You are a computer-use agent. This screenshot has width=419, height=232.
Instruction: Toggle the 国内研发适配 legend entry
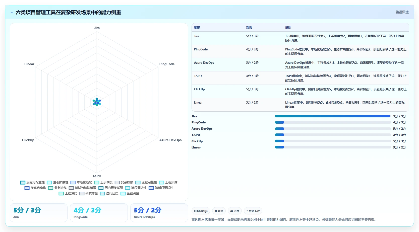[111, 188]
